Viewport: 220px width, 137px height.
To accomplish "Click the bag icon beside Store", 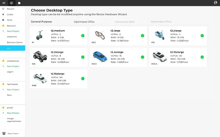I will [x=3, y=20].
